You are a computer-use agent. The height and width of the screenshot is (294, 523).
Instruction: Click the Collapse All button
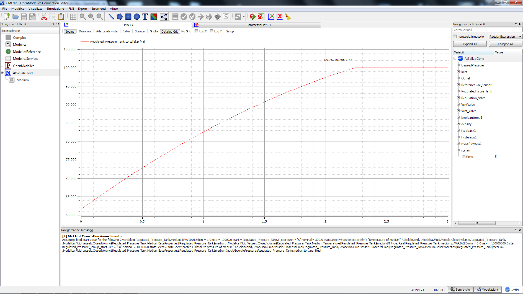pyautogui.click(x=505, y=44)
